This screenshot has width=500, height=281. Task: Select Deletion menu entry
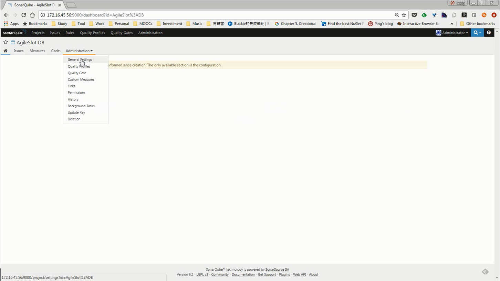click(x=74, y=119)
